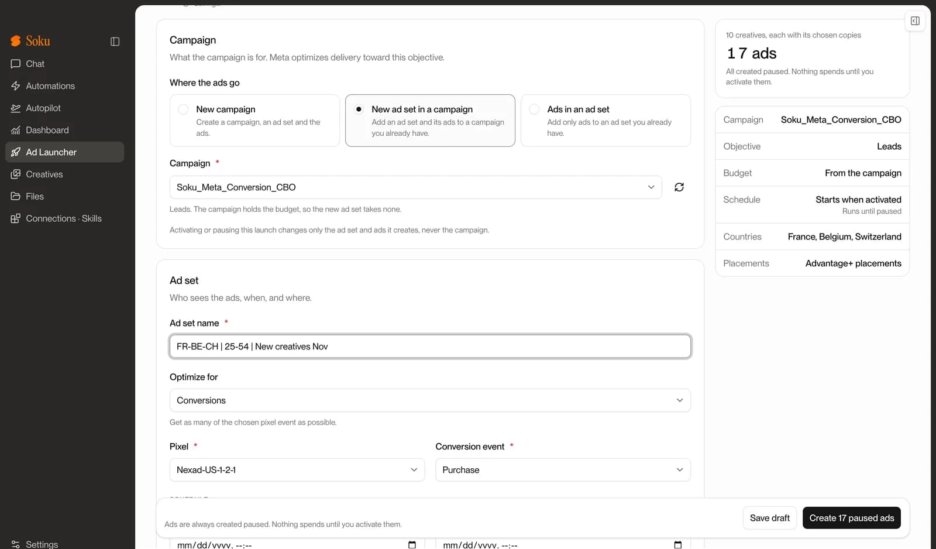Select the New campaign option
The image size is (936, 549).
pos(254,121)
